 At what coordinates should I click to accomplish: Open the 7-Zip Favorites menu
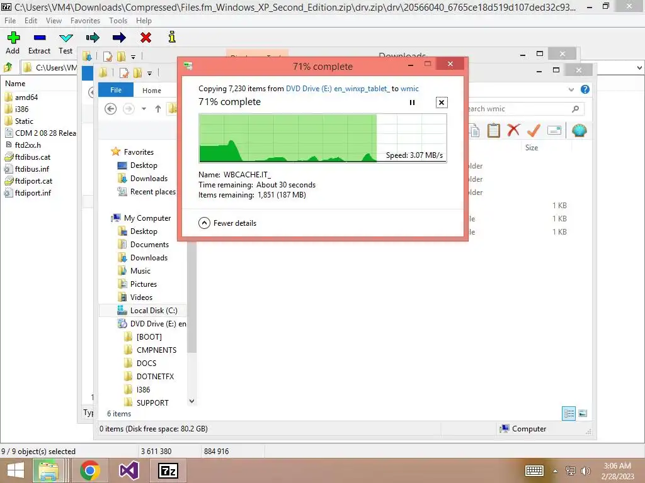coord(85,21)
